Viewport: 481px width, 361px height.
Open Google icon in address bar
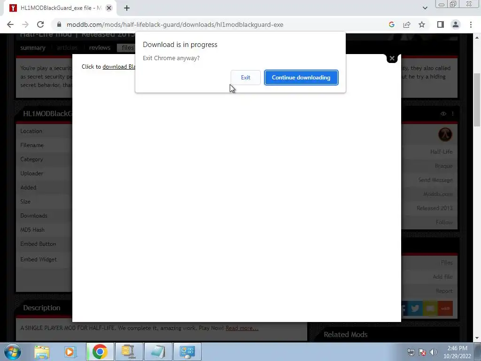click(391, 24)
